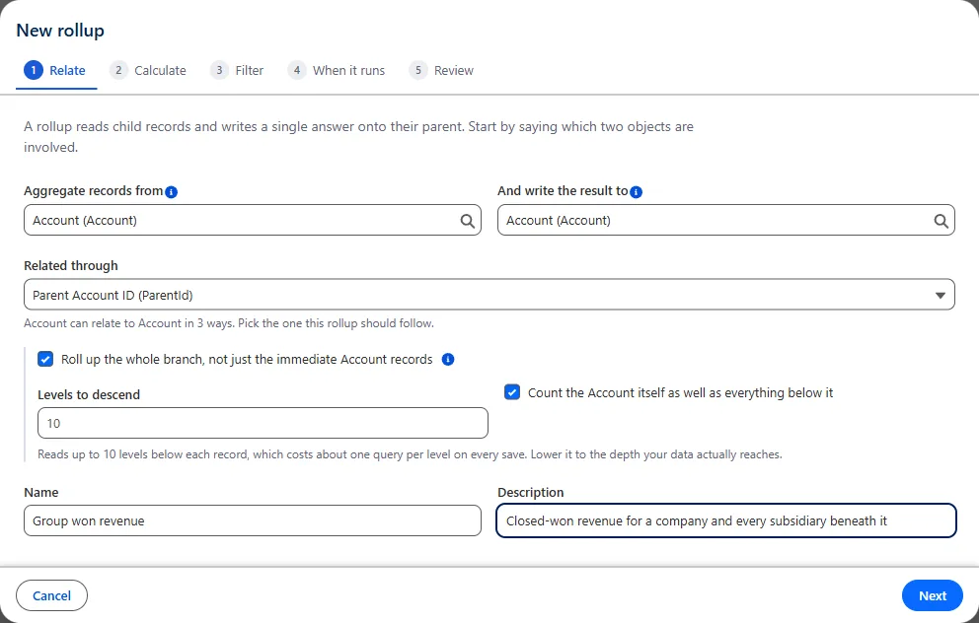This screenshot has height=623, width=979.
Task: Click the 'Reads up to 10 levels' helper text
Action: click(410, 454)
